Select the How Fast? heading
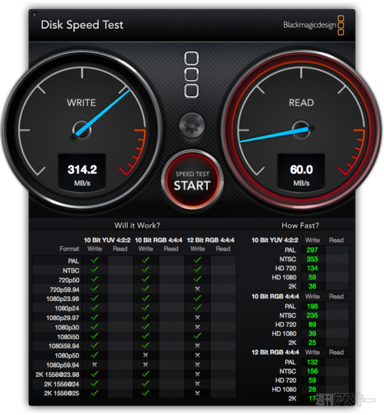Viewport: 384px width, 415px height. (300, 225)
